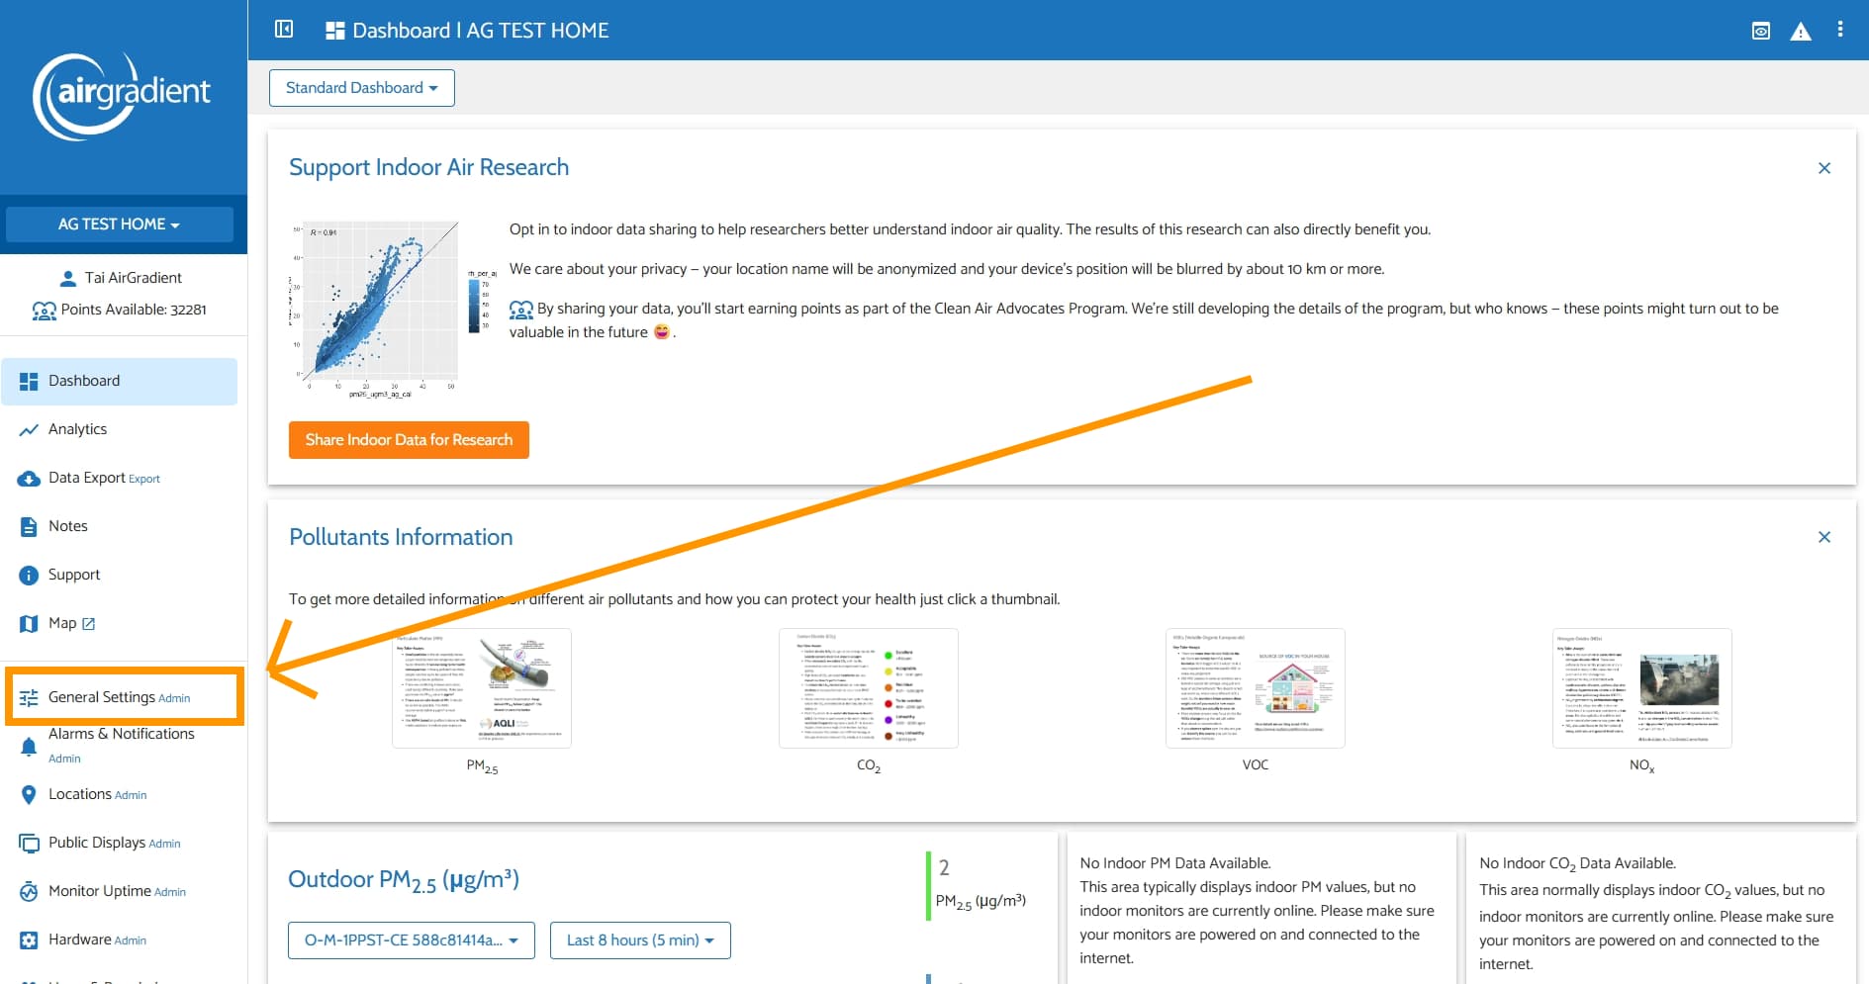Viewport: 1869px width, 984px height.
Task: Click the Dashboard | AG TEST HOME title
Action: point(481,31)
